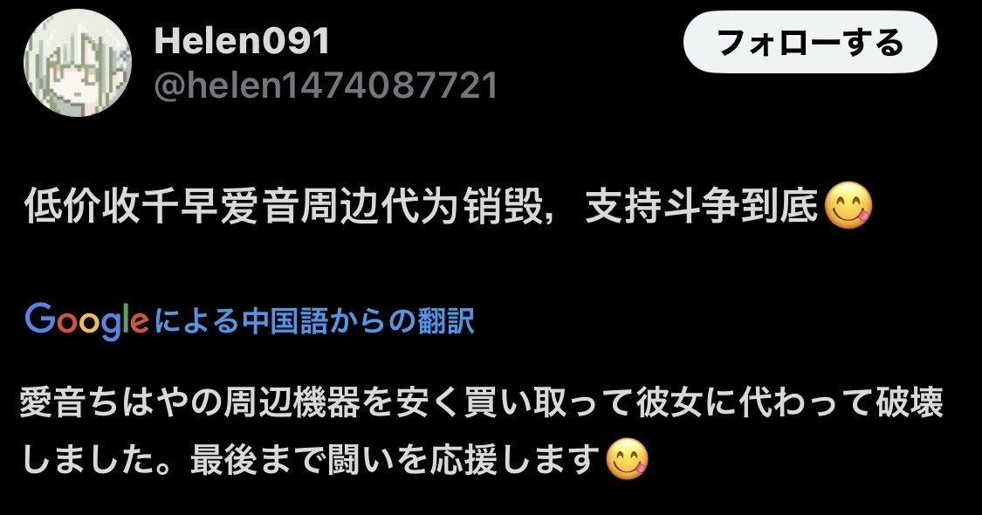
Task: Click the word 中国語 in the translation notice
Action: tap(289, 320)
